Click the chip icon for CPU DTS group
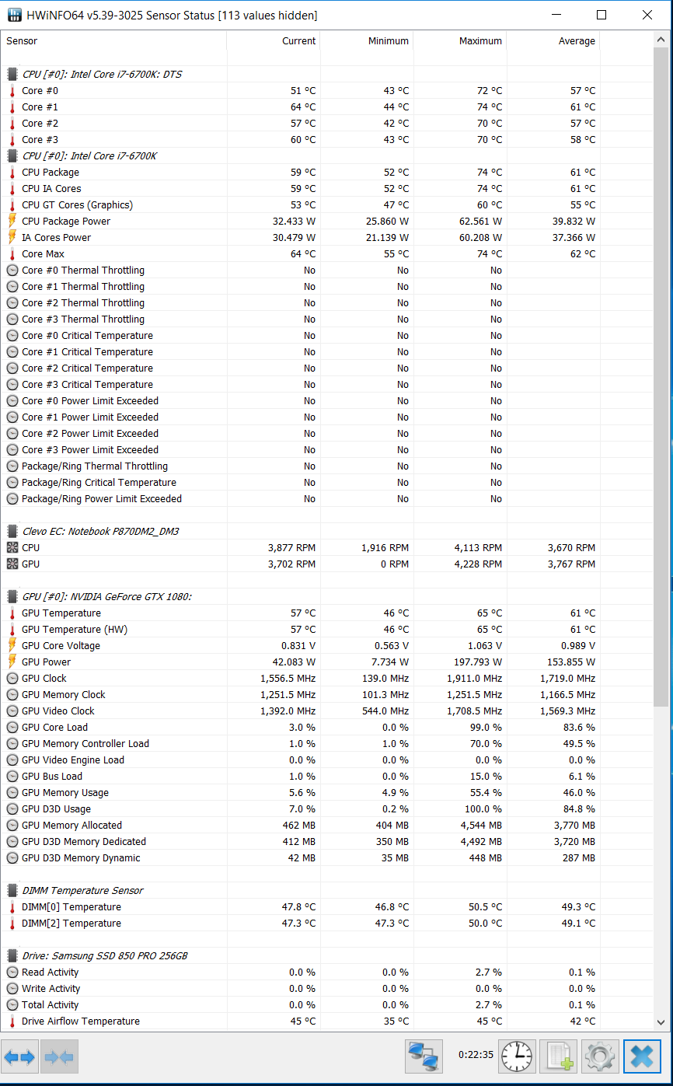 (x=12, y=75)
